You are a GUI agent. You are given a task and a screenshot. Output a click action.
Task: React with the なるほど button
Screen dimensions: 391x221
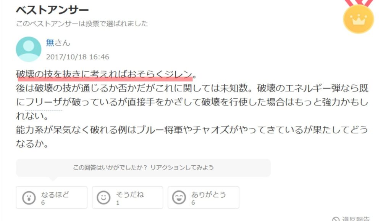[x=52, y=198]
